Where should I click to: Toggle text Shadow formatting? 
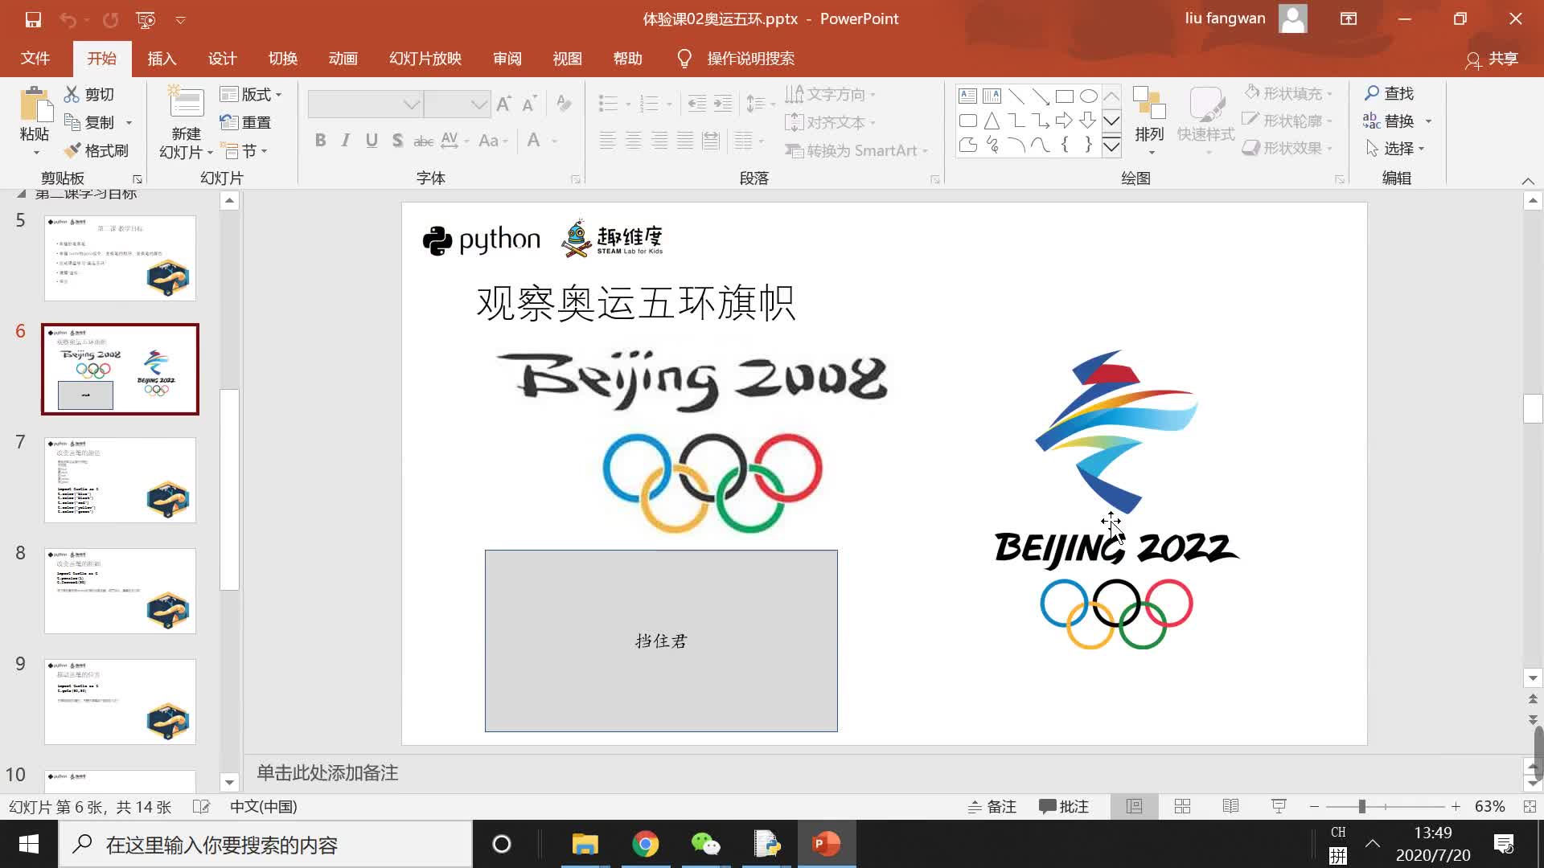[397, 141]
